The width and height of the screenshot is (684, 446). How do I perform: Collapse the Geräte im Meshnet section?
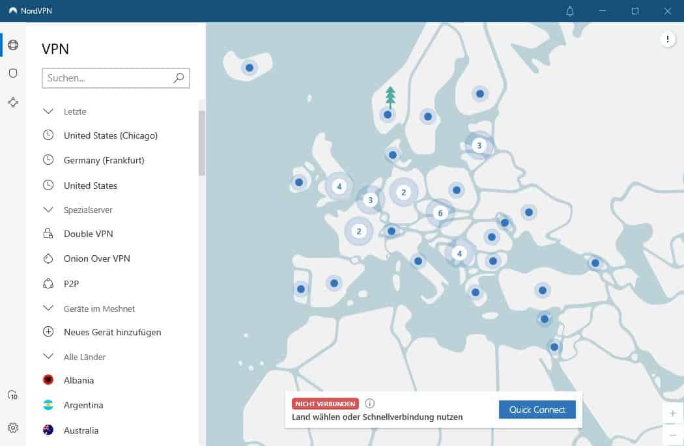pos(48,308)
